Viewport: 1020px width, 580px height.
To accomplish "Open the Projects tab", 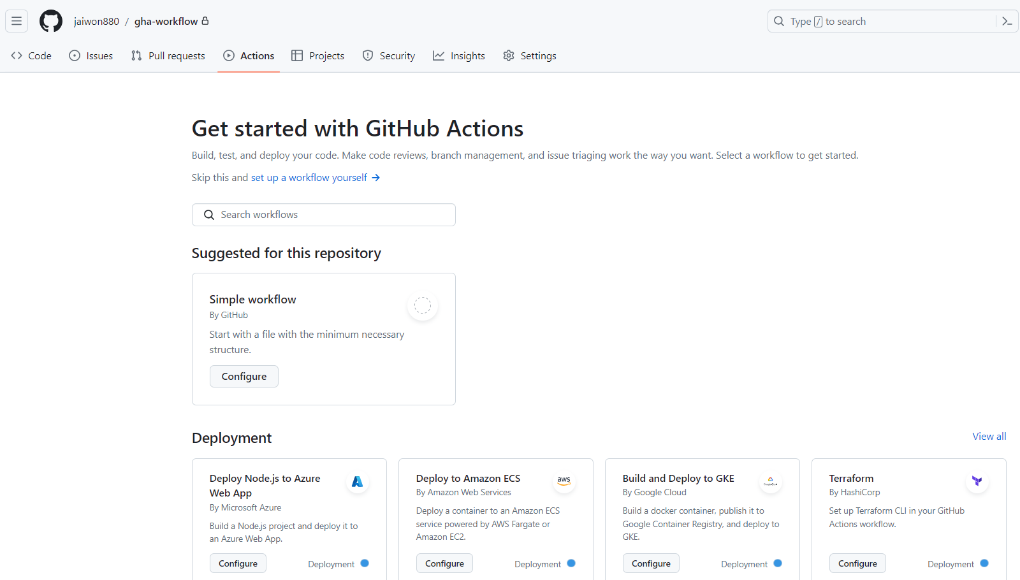I will coord(318,55).
